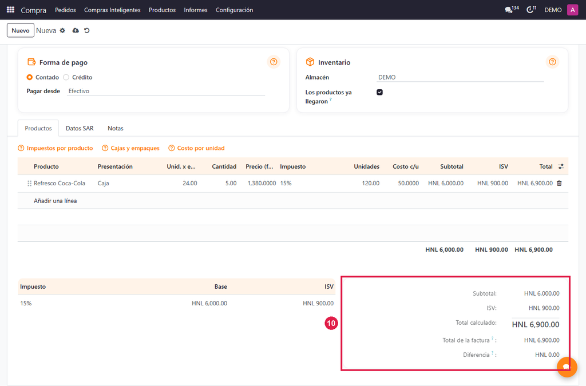The image size is (586, 386).
Task: Open Costo por unidad help link
Action: (x=197, y=148)
